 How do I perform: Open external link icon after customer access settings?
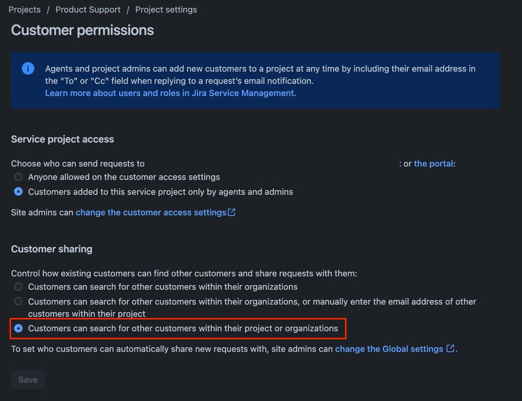coord(231,213)
